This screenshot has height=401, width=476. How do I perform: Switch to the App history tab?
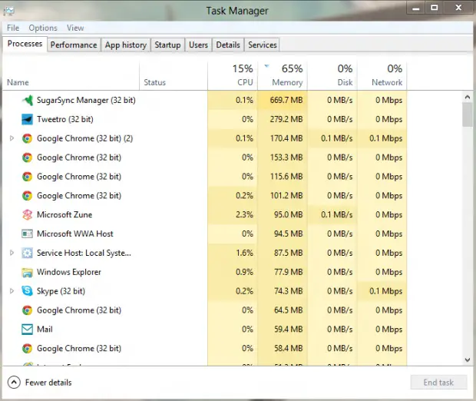click(x=126, y=45)
